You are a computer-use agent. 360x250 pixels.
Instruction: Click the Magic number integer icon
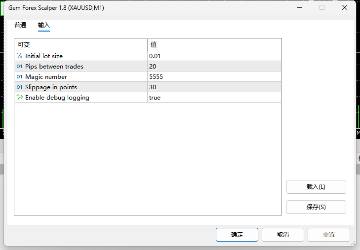point(20,76)
